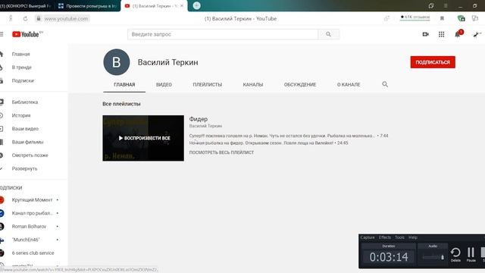Click the address bar lock icon
The height and width of the screenshot is (273, 485).
39,18
